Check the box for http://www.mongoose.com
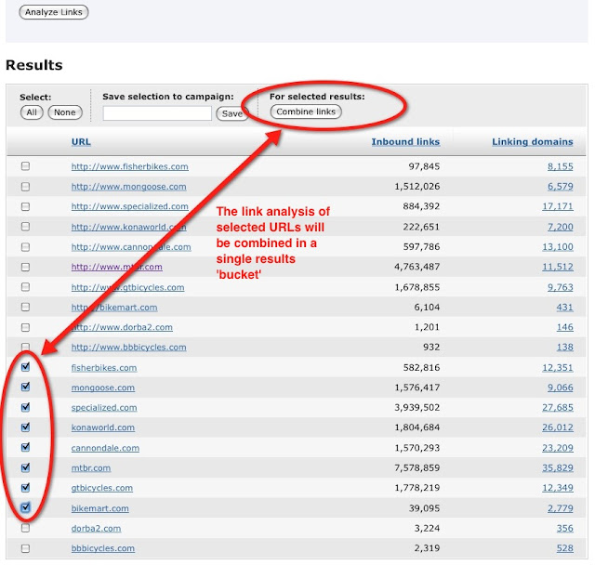 (x=26, y=187)
